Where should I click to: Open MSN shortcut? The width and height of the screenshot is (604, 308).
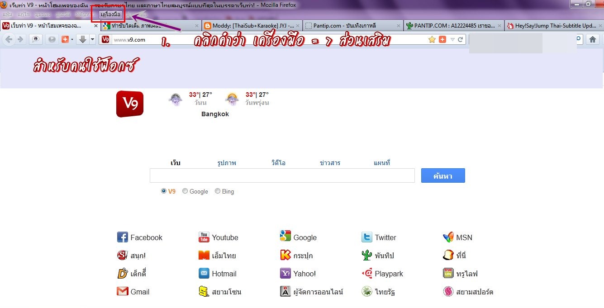[457, 237]
